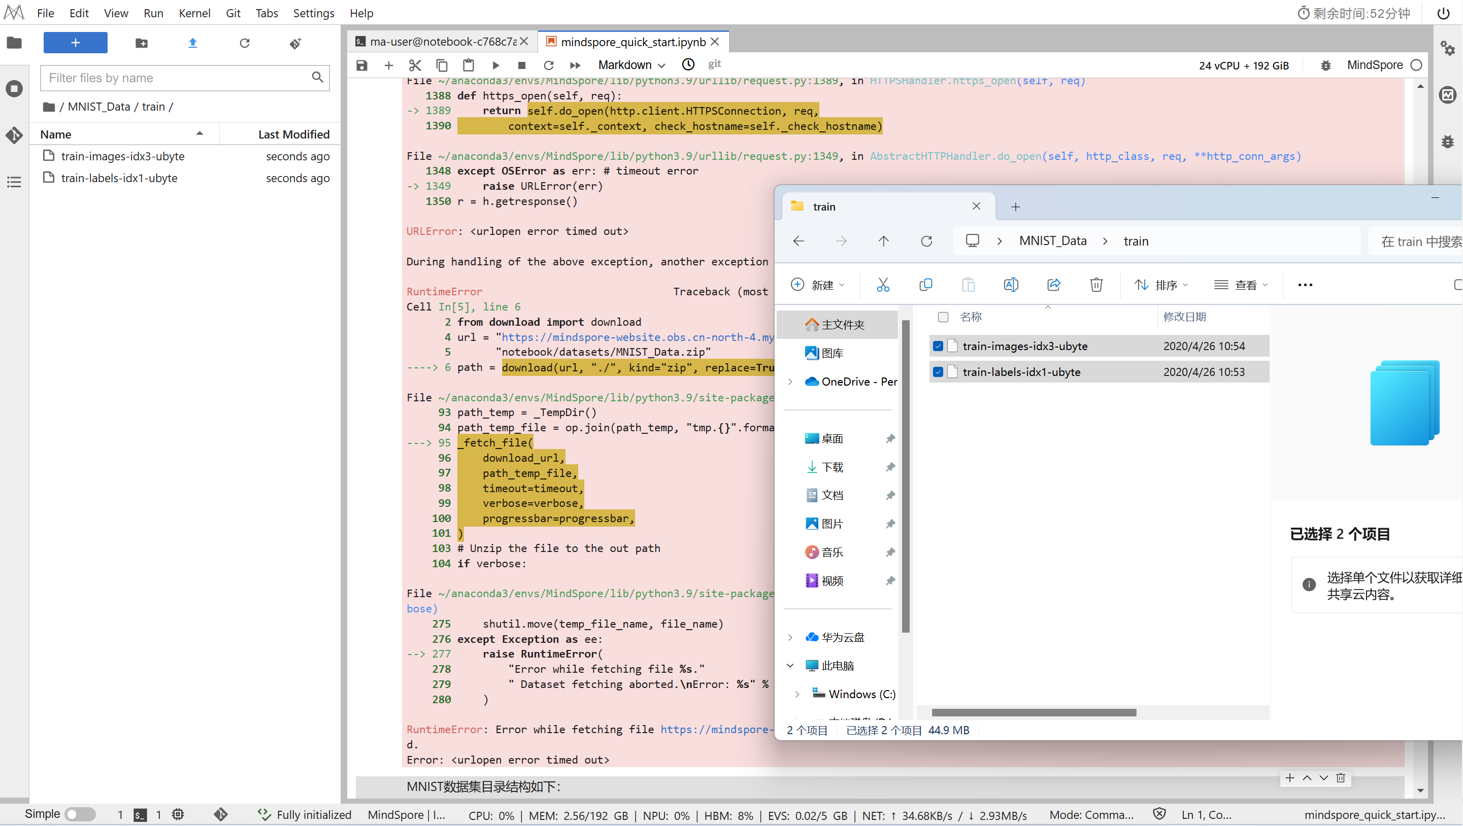Interrupt the kernel with stop button
Screen dimensions: 1463x826
point(521,65)
